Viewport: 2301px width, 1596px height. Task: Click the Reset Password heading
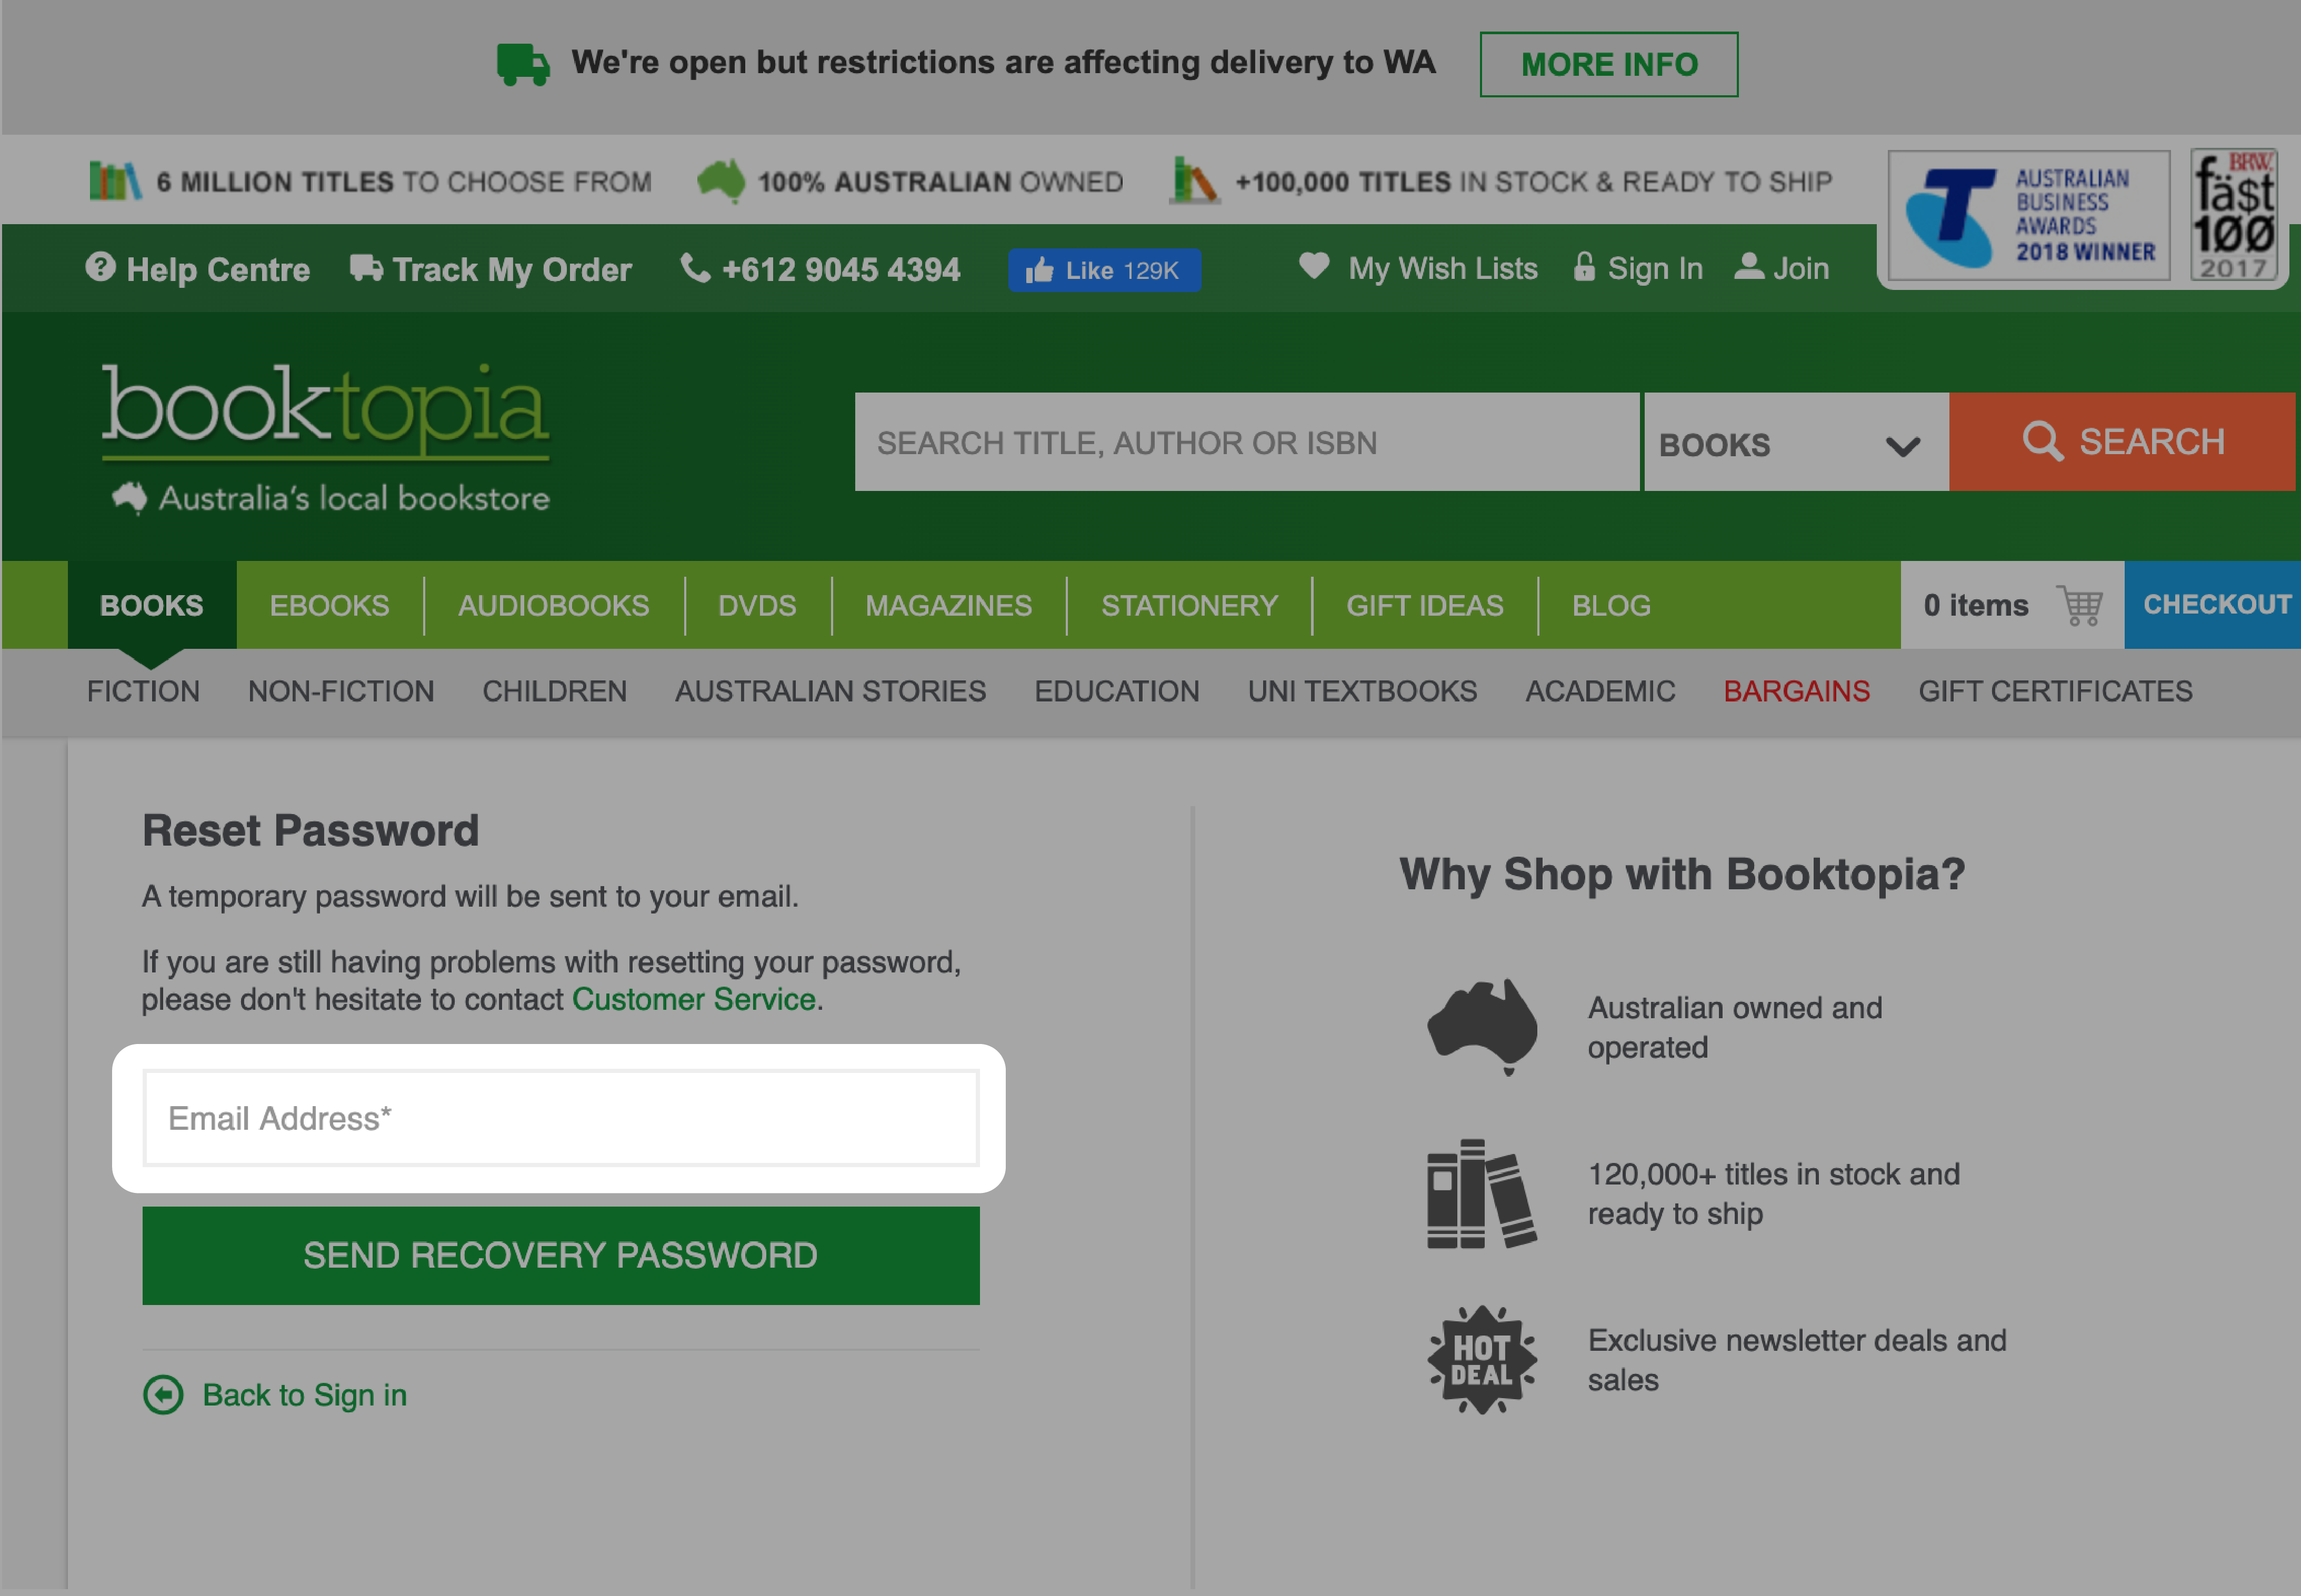(x=311, y=830)
